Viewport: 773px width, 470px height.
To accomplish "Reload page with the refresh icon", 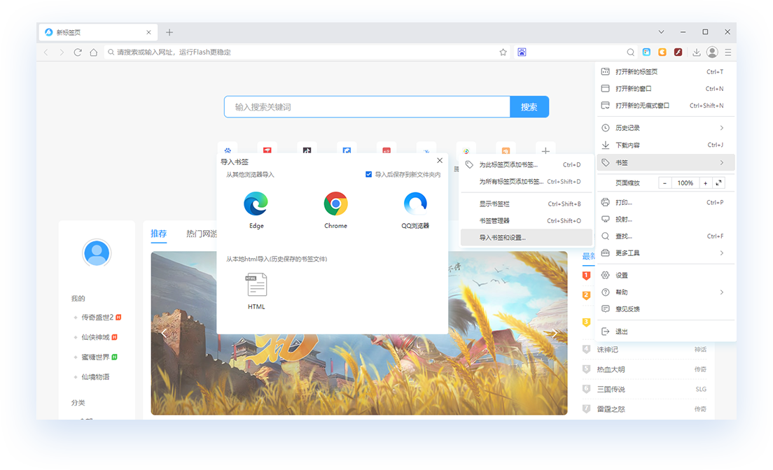I will point(78,52).
